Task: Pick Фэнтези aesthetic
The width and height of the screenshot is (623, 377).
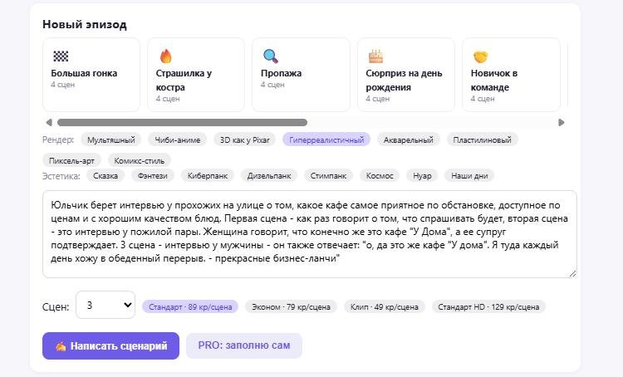Action: tap(153, 175)
